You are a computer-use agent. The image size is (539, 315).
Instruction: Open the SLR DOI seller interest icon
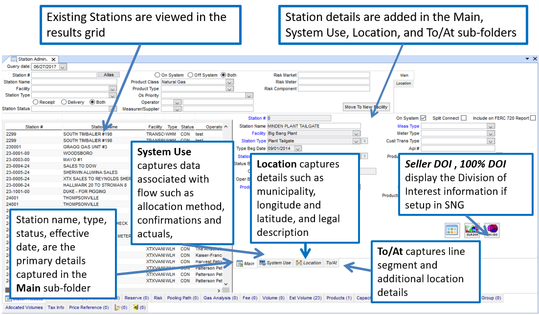pos(472,231)
